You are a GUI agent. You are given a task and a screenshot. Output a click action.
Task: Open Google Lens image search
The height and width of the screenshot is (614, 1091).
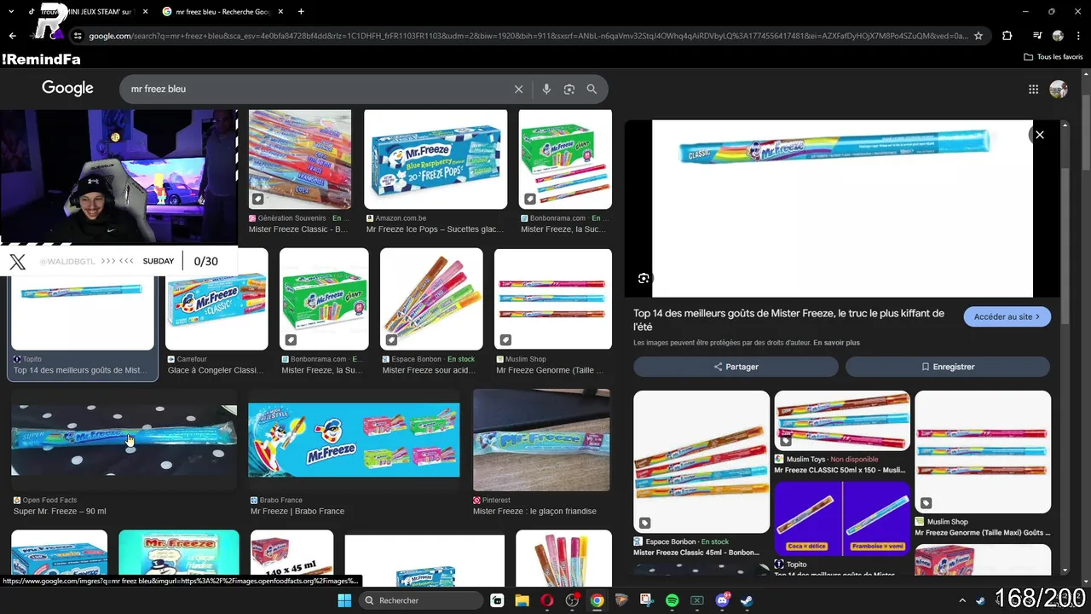[x=569, y=89]
